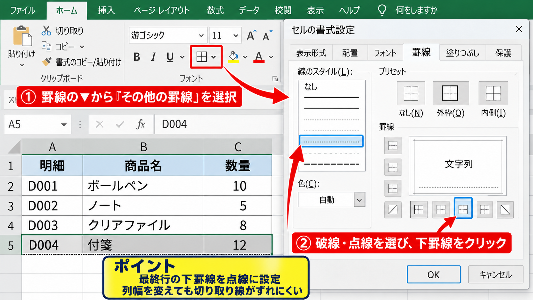Toggle Bold formatting
The height and width of the screenshot is (300, 533).
(x=137, y=57)
